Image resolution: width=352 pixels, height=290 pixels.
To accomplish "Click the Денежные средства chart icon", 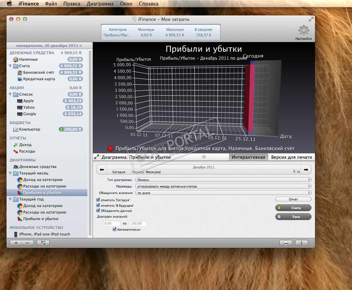I will 16,167.
